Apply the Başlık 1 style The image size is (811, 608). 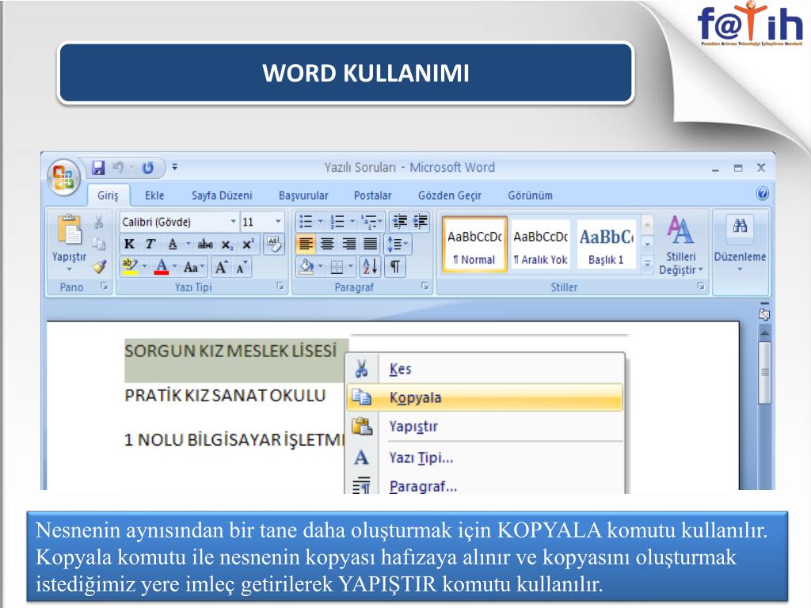click(x=606, y=245)
